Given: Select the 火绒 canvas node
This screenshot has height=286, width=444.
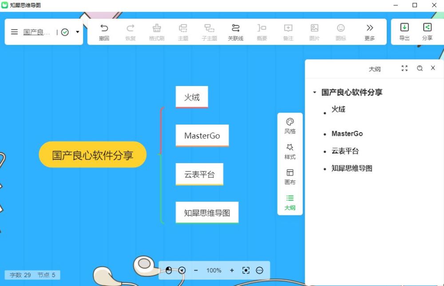Looking at the screenshot, I should pos(192,97).
